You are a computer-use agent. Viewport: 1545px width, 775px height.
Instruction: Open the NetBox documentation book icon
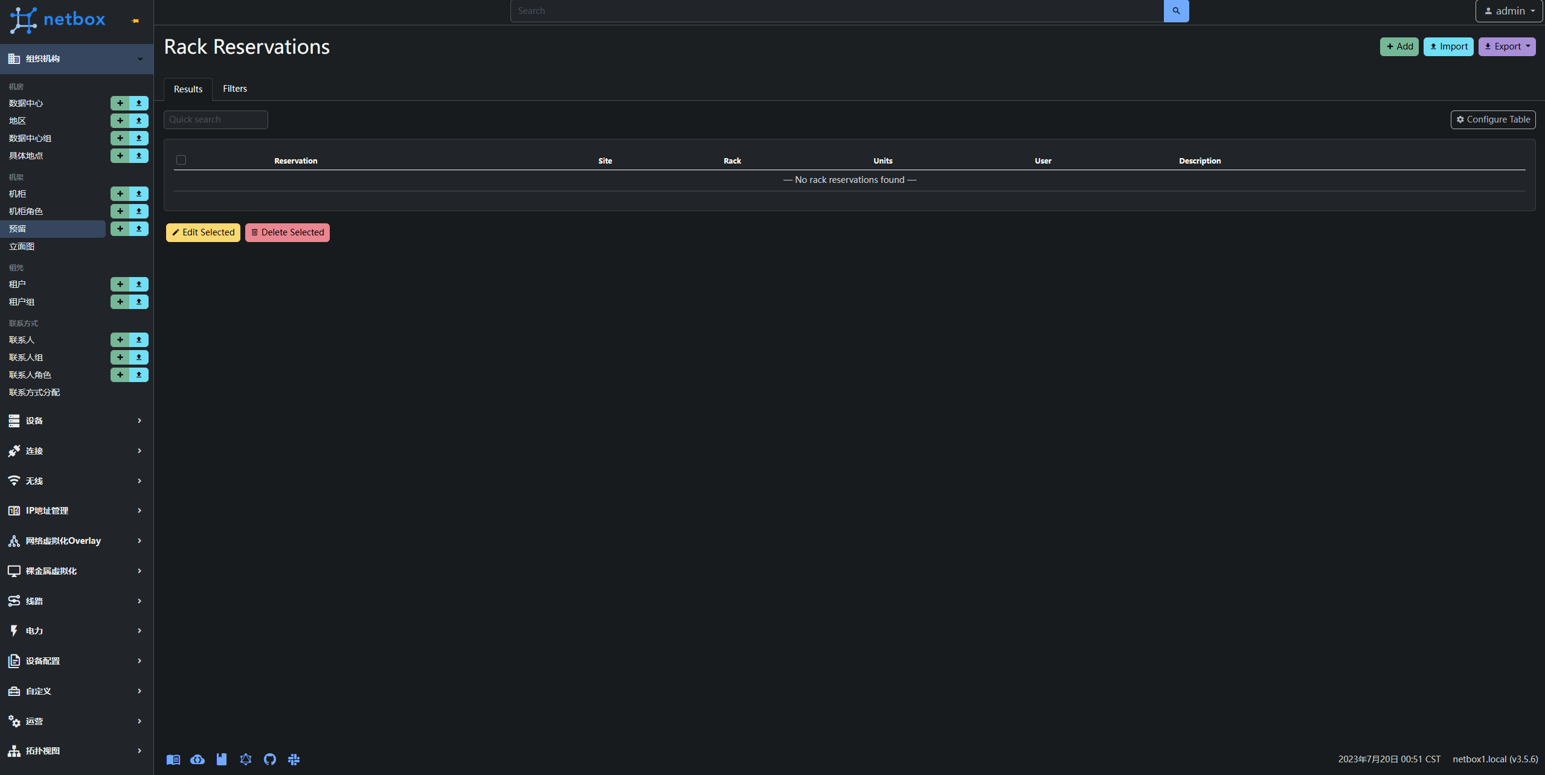[x=173, y=759]
